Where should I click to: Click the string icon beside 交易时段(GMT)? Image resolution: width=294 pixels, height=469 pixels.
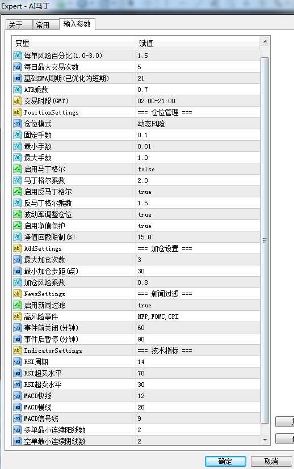click(x=18, y=101)
